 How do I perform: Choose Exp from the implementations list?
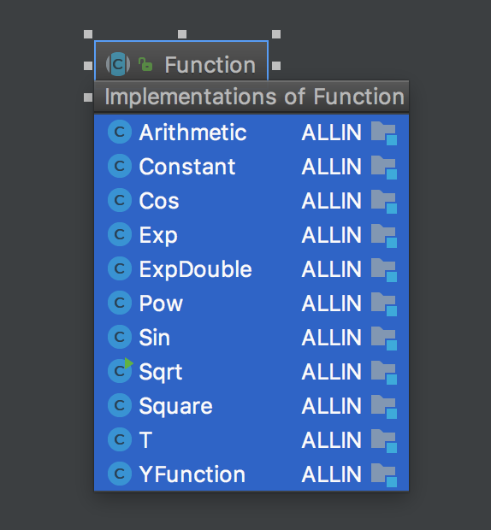pyautogui.click(x=251, y=234)
